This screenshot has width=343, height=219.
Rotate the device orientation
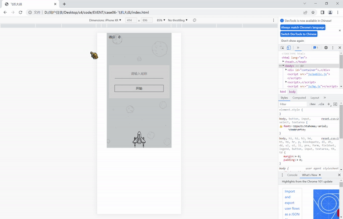[x=194, y=20]
